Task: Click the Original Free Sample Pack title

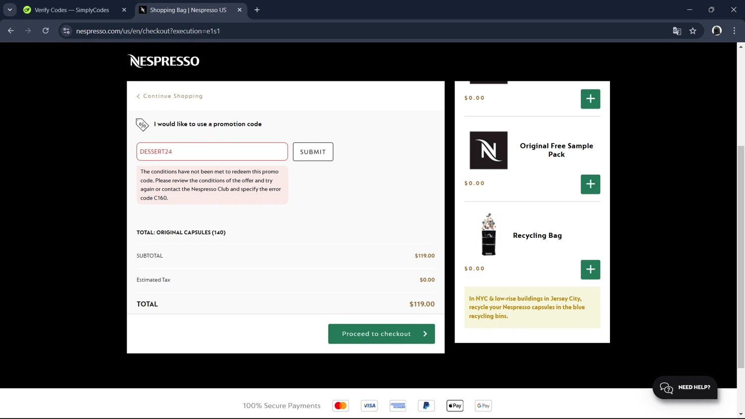Action: coord(556,150)
